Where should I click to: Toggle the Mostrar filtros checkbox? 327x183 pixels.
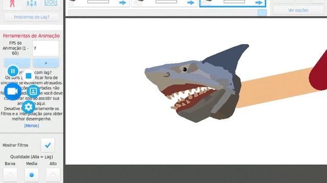point(48,145)
